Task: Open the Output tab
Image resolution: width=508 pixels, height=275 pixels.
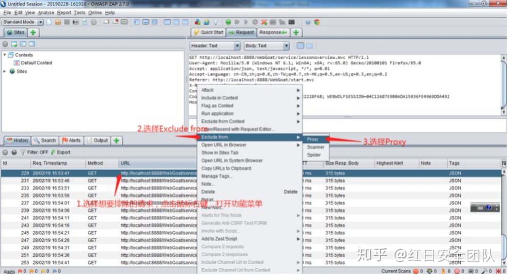Action: (x=97, y=141)
